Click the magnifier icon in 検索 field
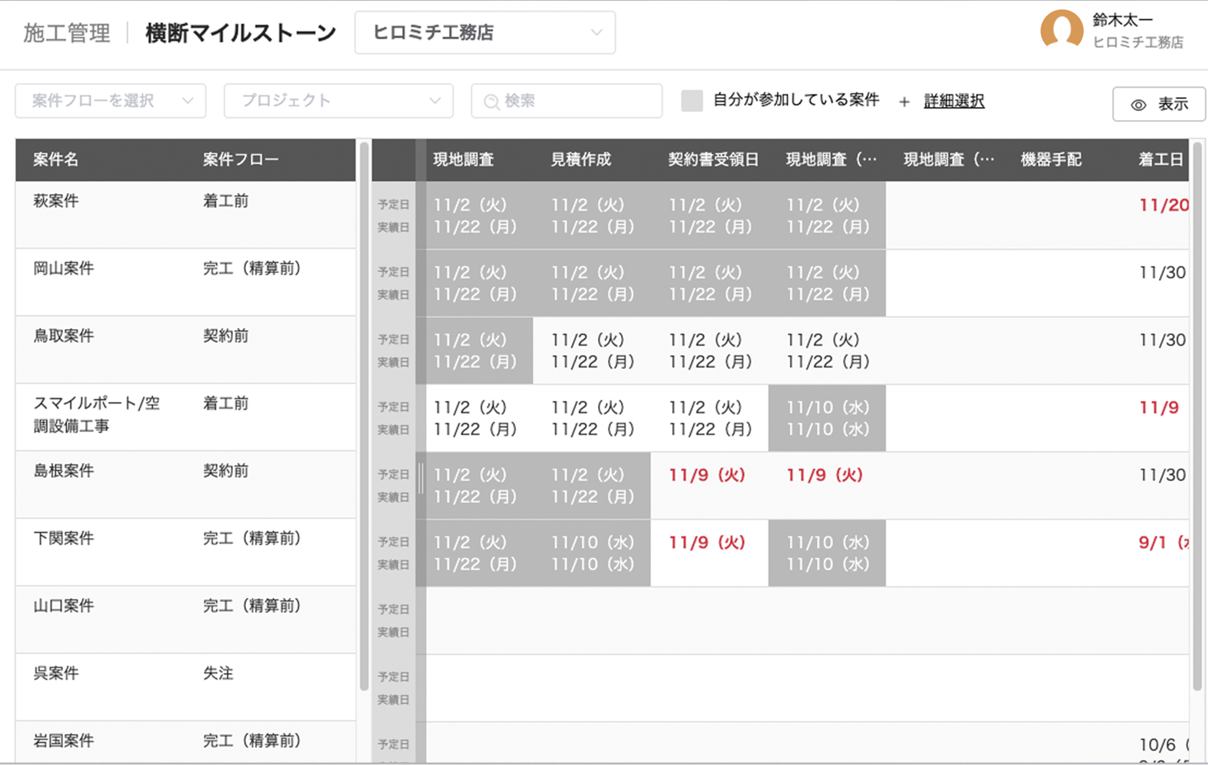Image resolution: width=1208 pixels, height=765 pixels. 491,102
